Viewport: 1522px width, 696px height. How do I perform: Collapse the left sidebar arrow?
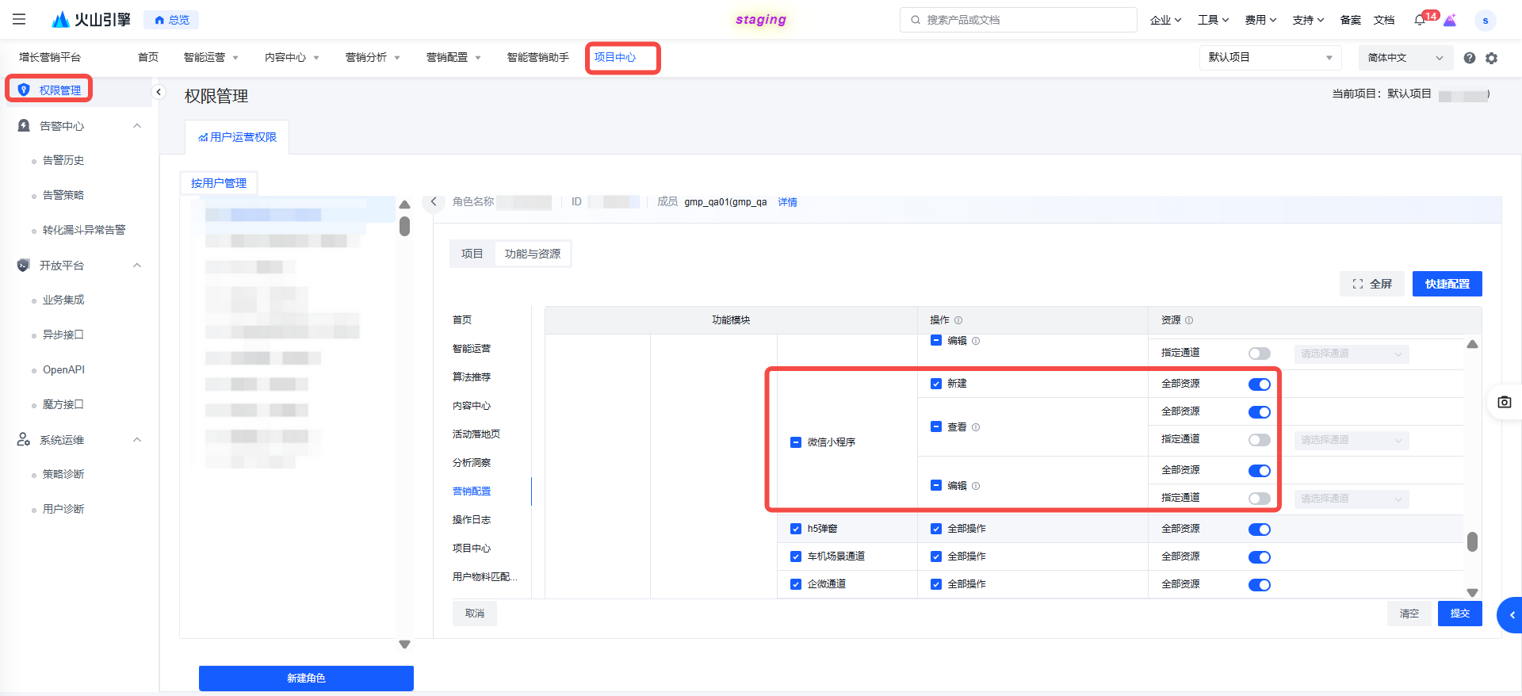[x=159, y=92]
